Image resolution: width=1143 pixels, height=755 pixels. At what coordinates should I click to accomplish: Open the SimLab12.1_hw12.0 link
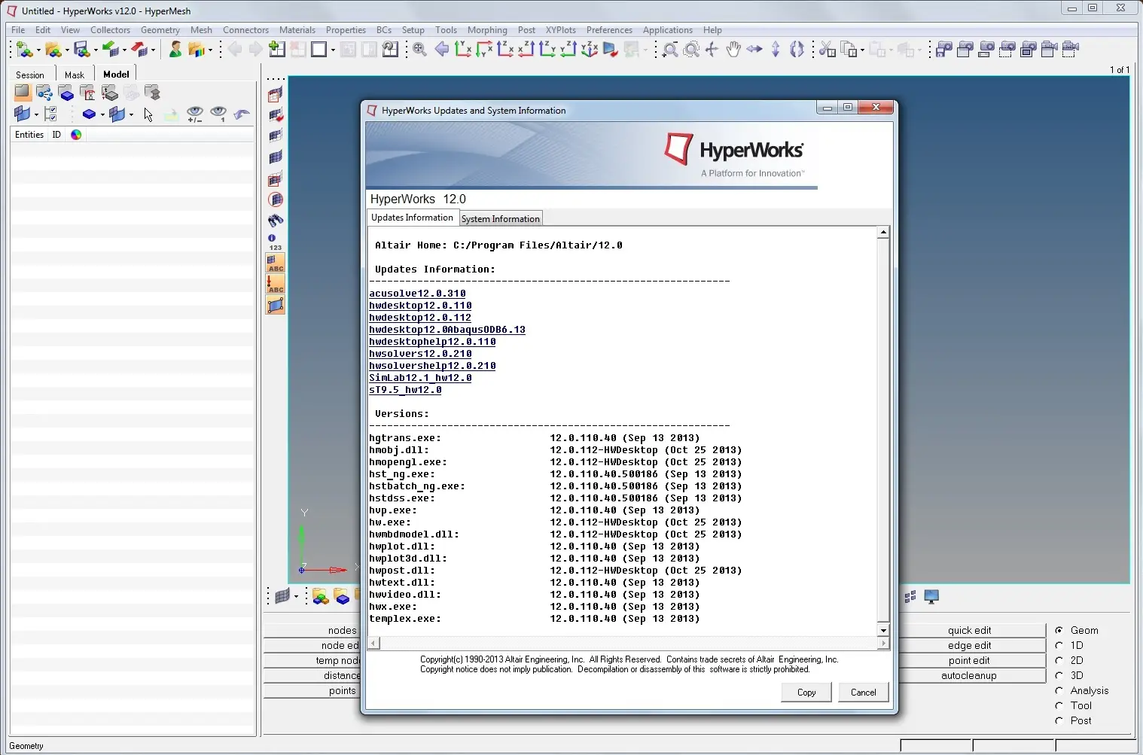[420, 378]
